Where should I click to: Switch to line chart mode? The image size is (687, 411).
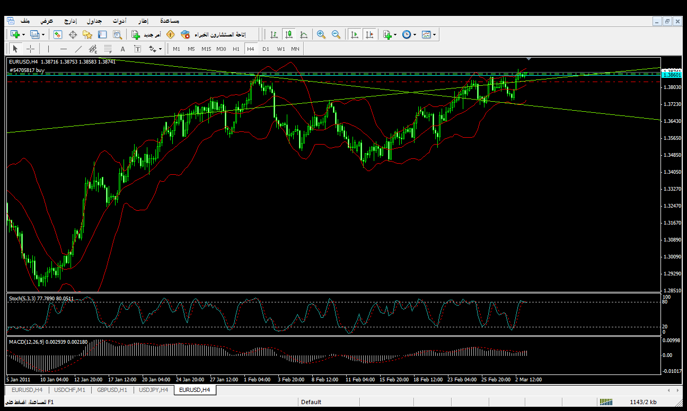(x=304, y=34)
